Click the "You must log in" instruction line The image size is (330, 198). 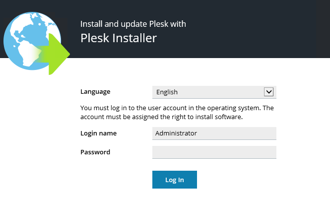[177, 108]
